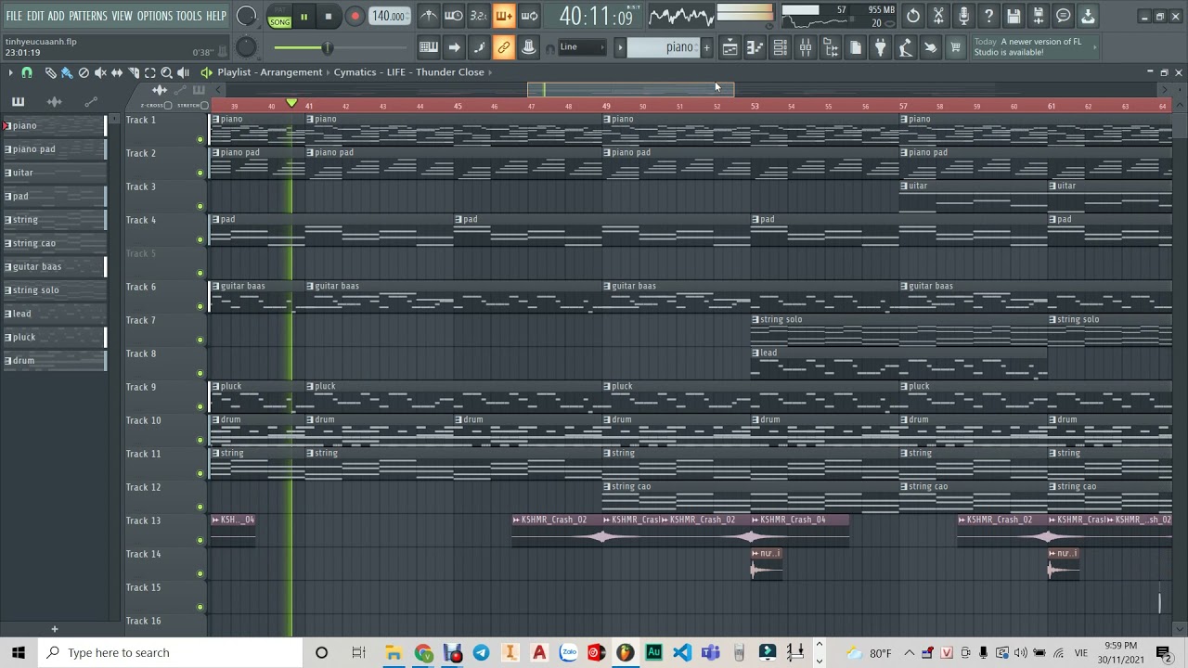
Task: Select the string solo pattern in picker
Action: click(x=55, y=290)
